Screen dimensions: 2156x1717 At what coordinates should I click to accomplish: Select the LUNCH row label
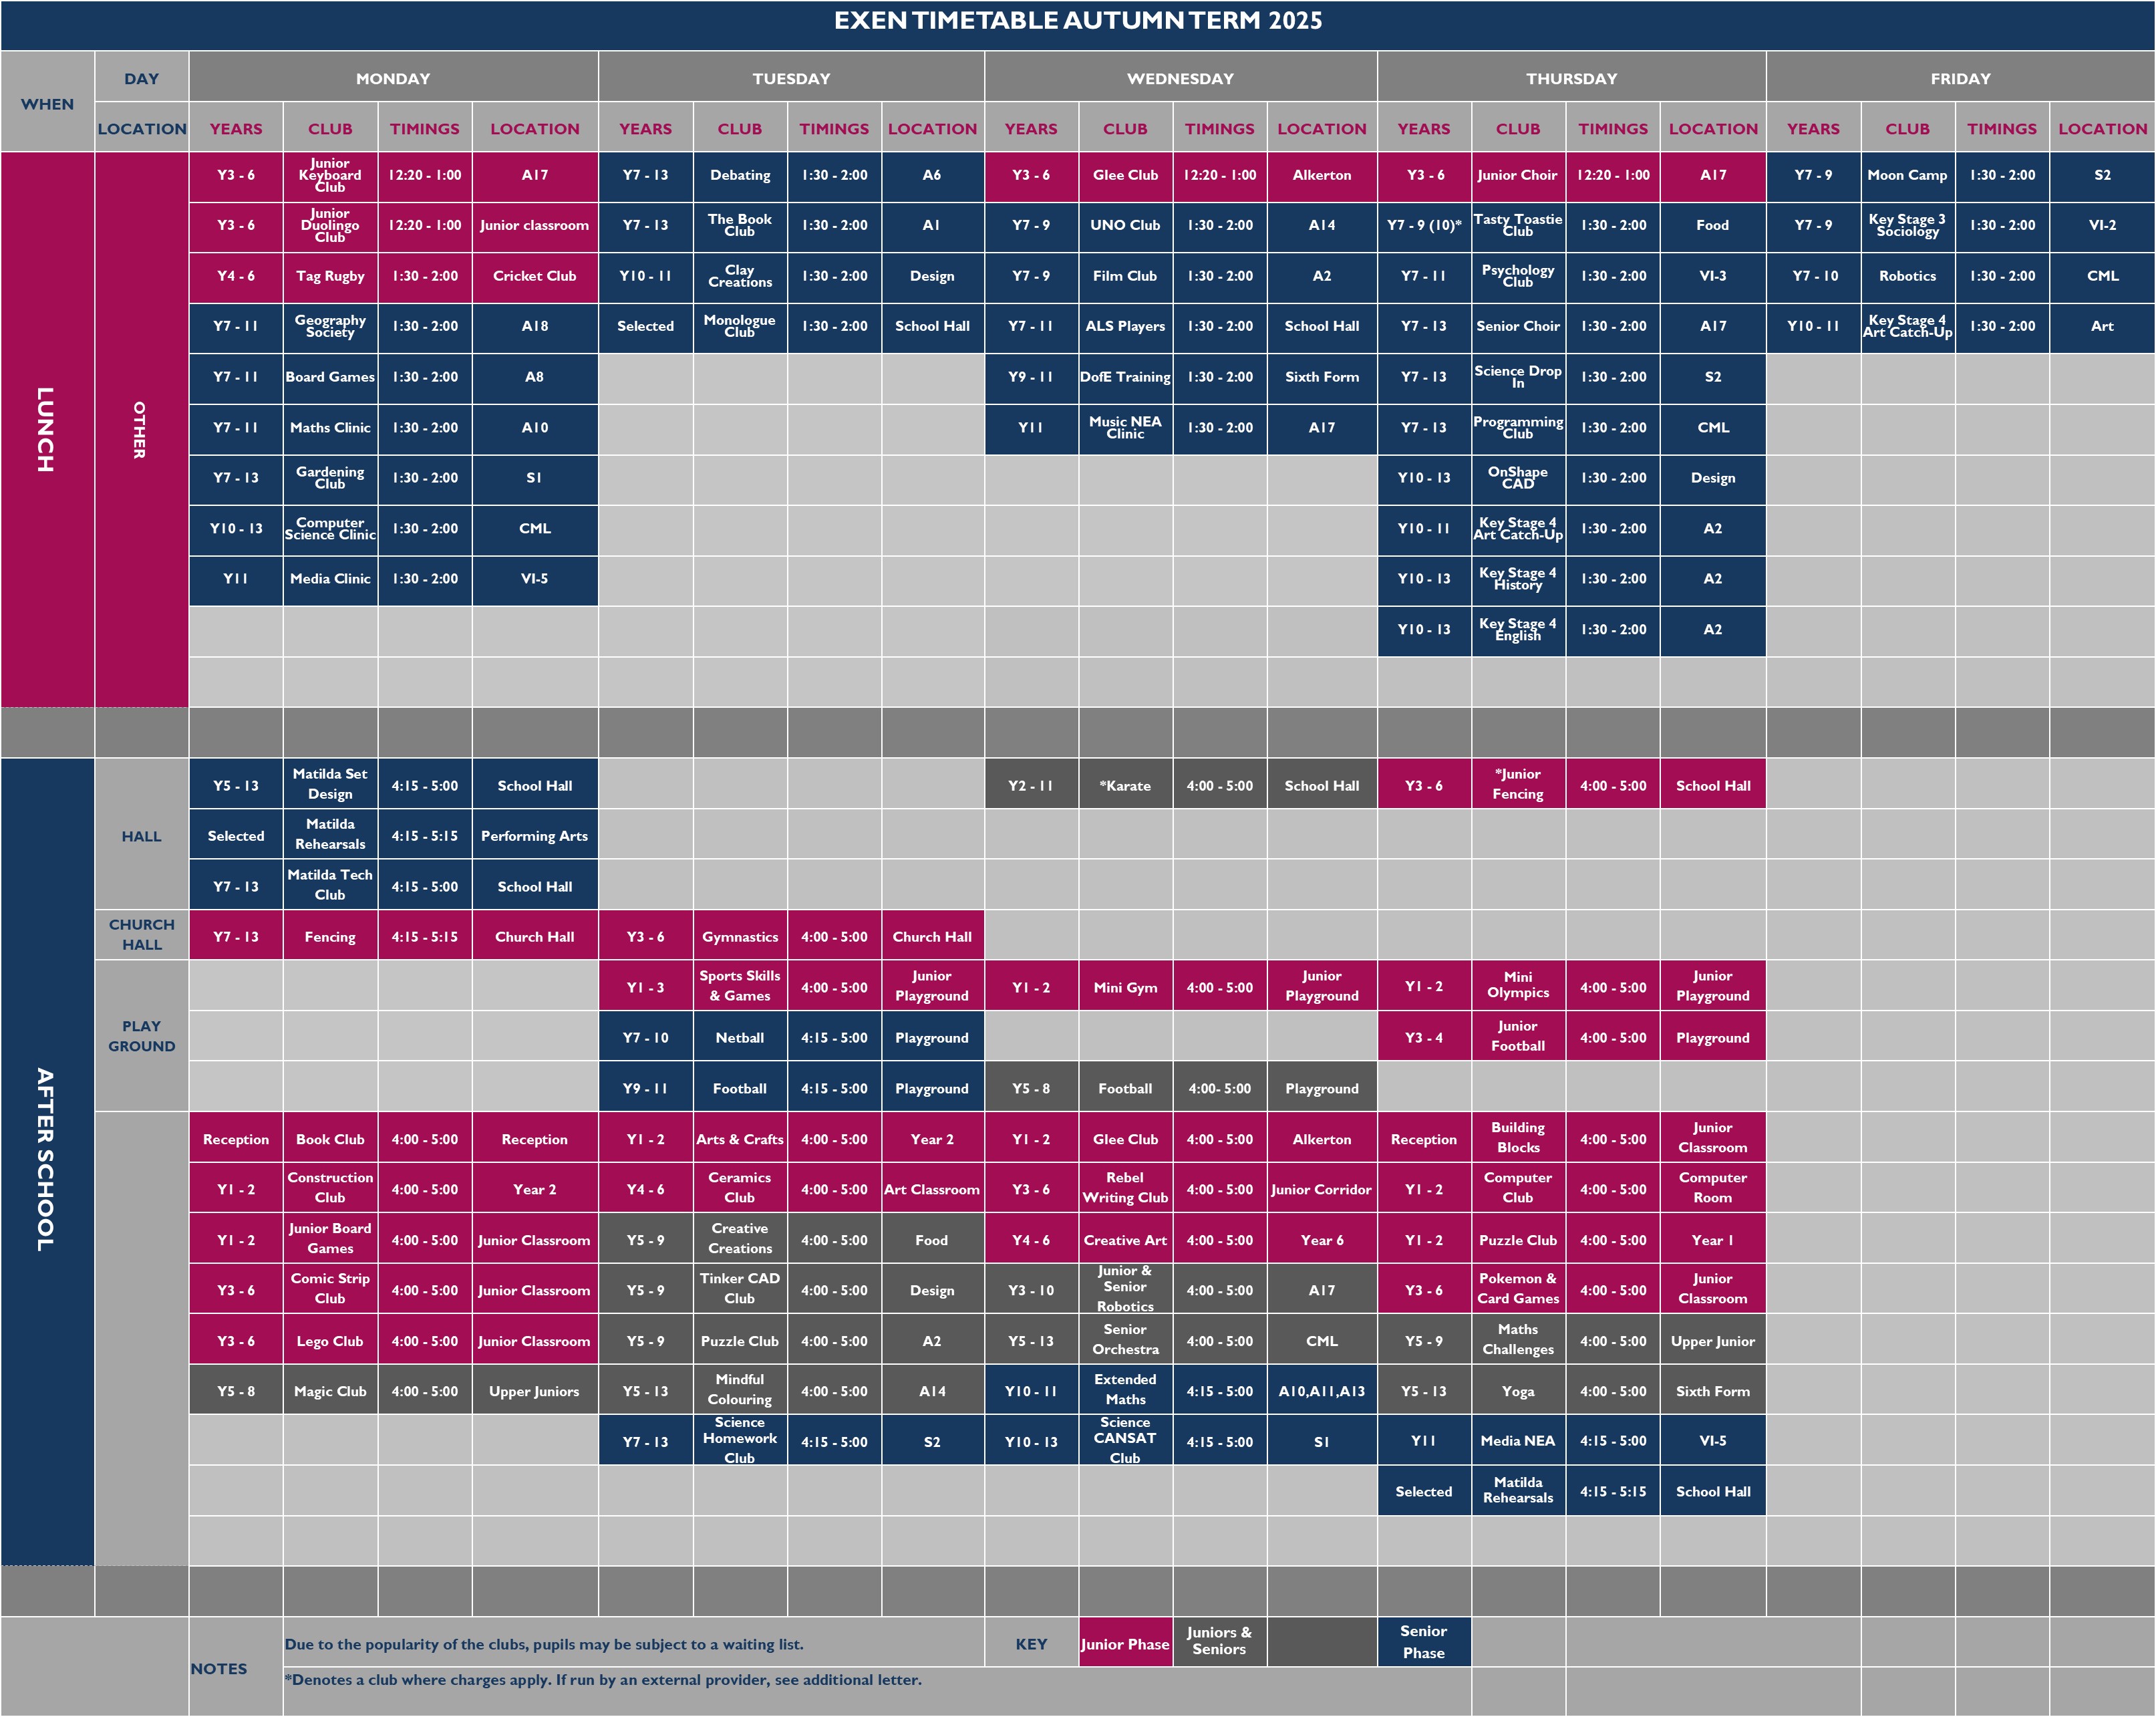[46, 429]
